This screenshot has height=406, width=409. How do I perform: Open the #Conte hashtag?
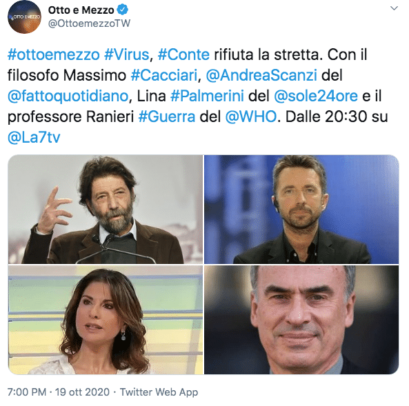(x=183, y=54)
